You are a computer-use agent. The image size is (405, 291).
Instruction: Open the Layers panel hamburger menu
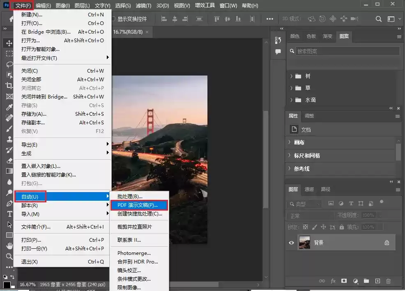point(398,189)
